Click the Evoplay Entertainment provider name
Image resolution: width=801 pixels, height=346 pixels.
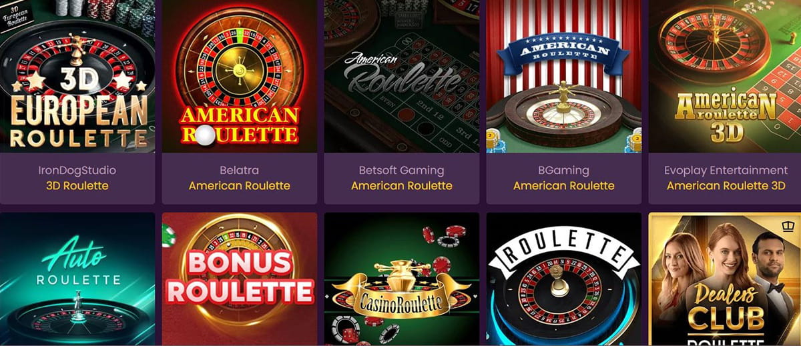click(x=726, y=170)
